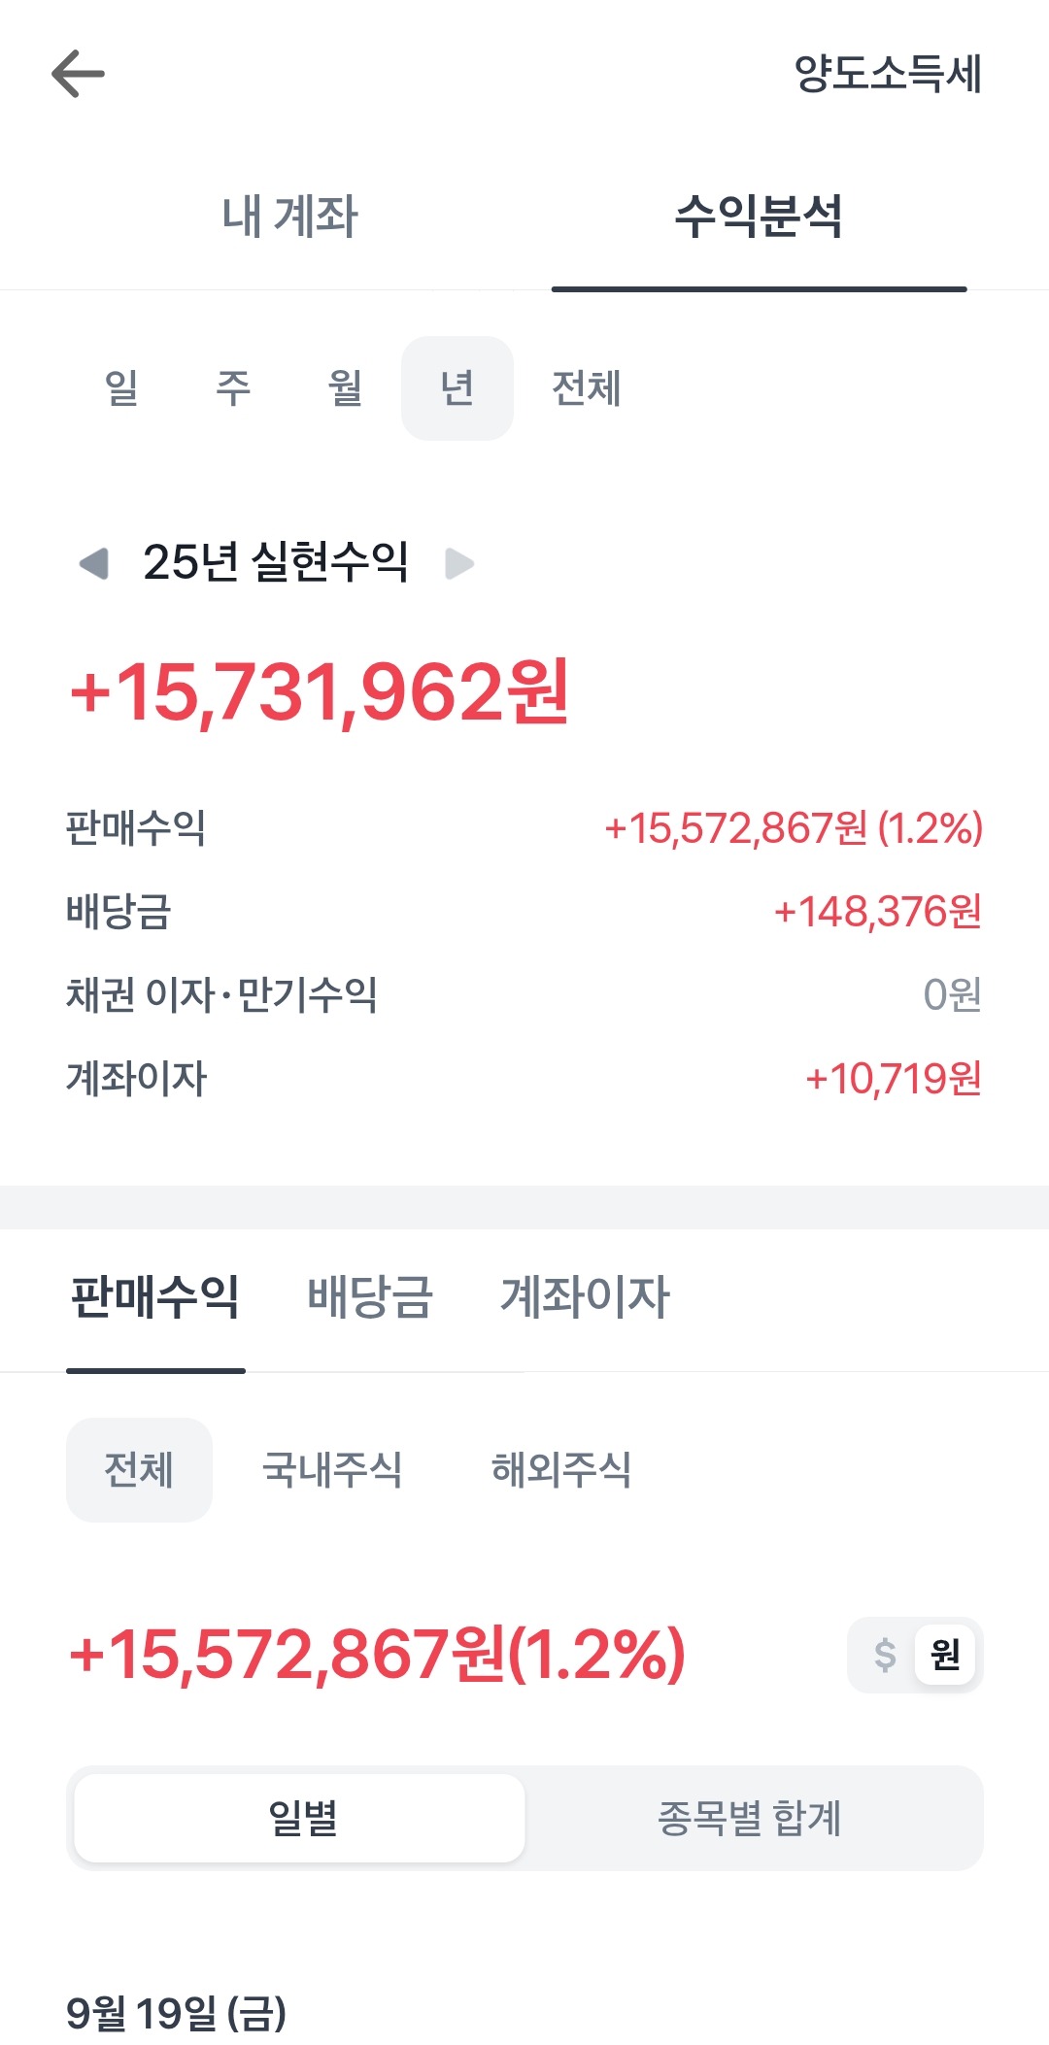Select the 일별 segment view
Image resolution: width=1049 pixels, height=2045 pixels.
click(x=300, y=1818)
